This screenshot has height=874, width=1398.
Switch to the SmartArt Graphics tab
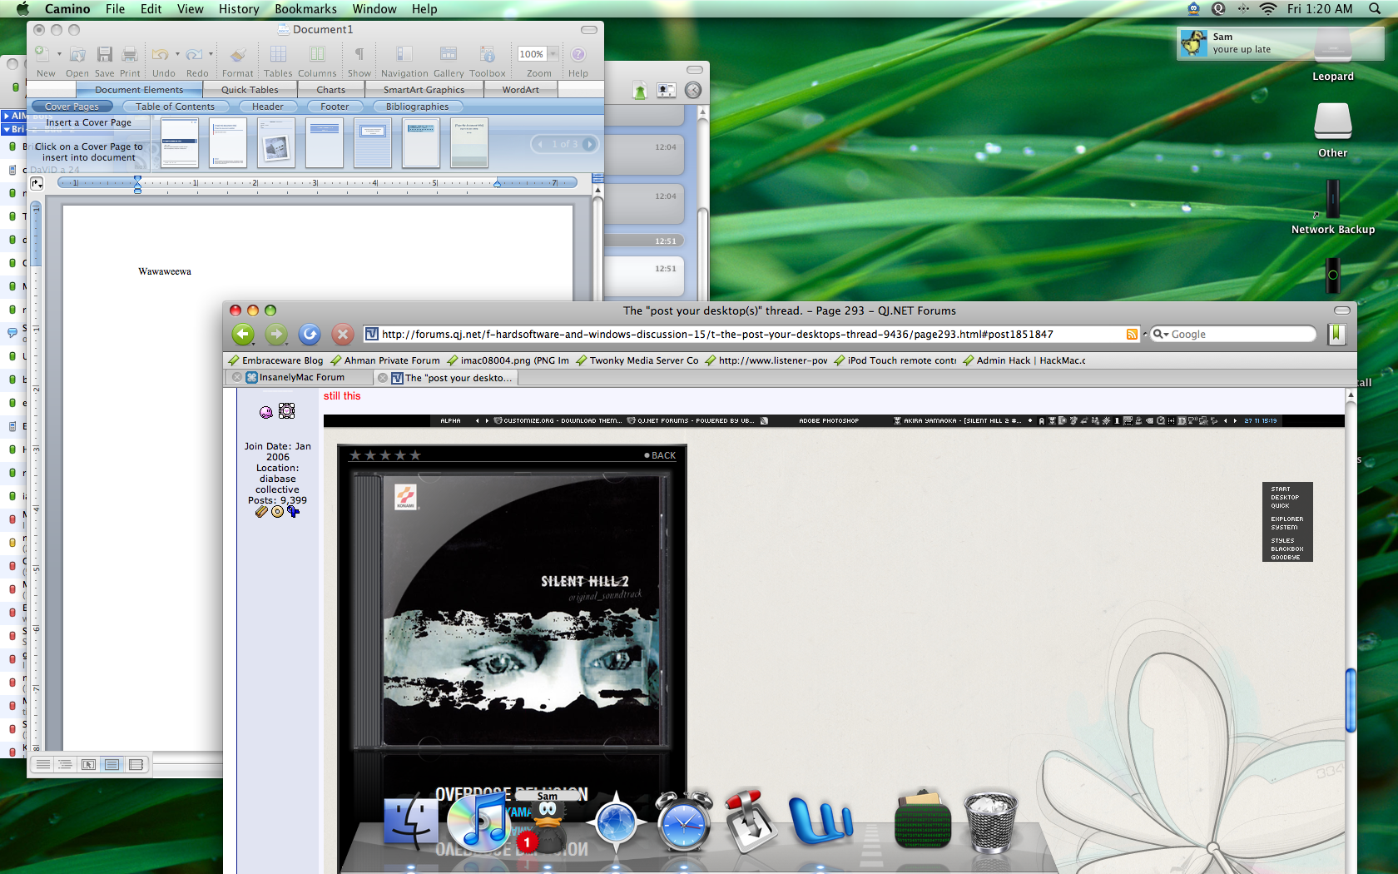pos(424,90)
